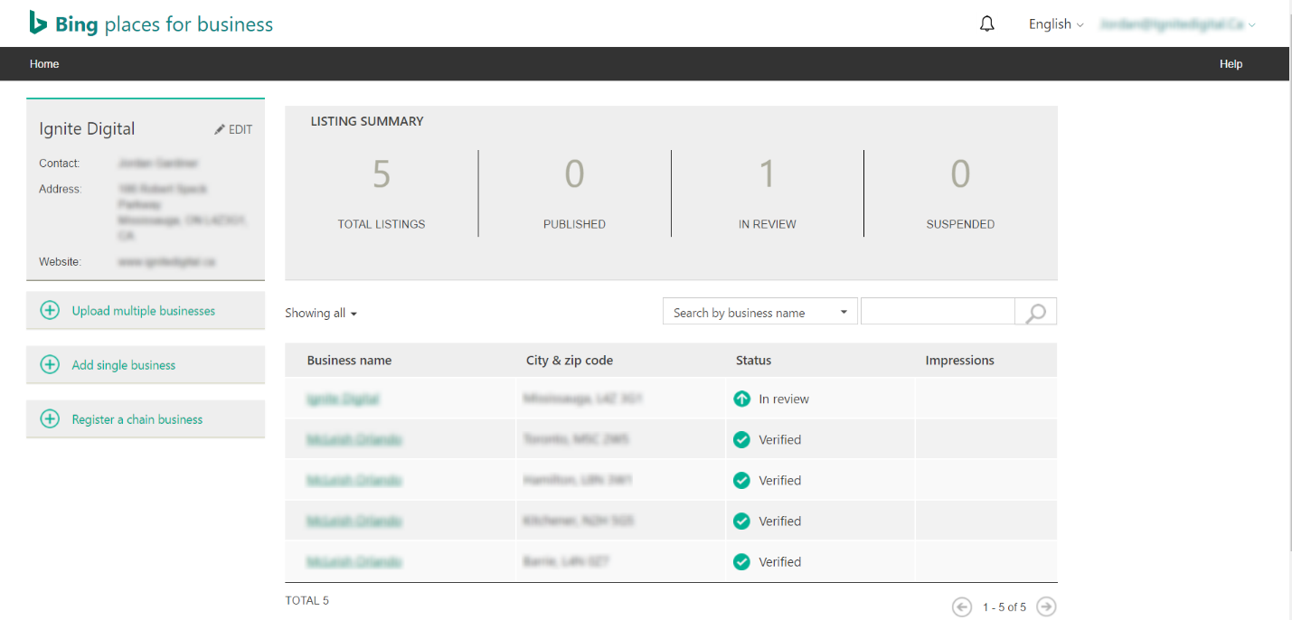Click the Ignite Digital profile heading

tap(87, 128)
